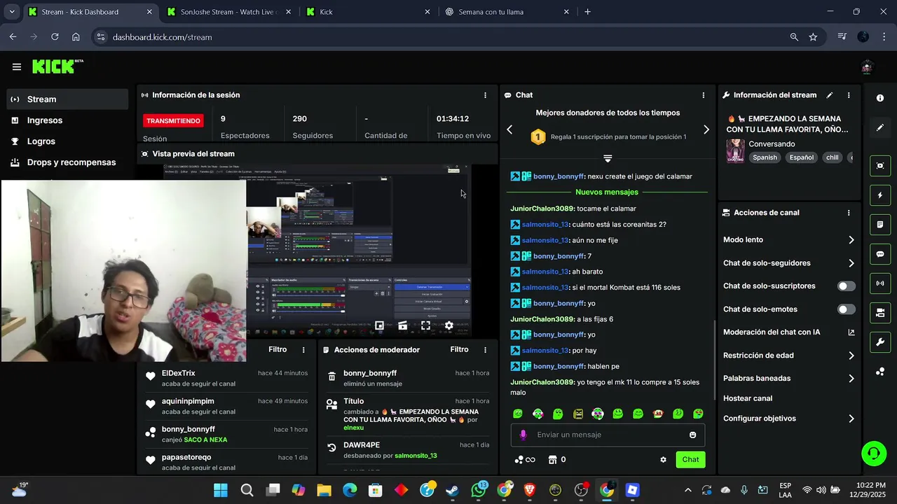Go to previous top donor

509,129
